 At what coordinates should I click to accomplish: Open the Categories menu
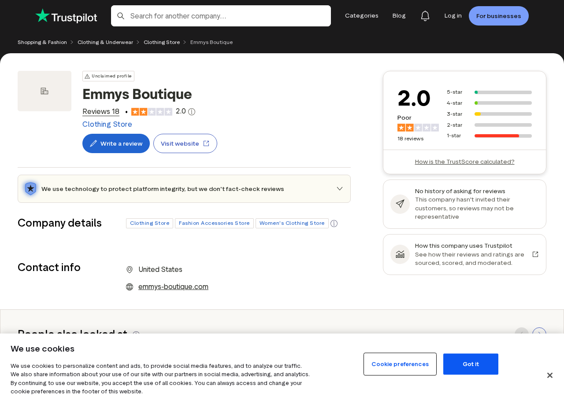[362, 16]
